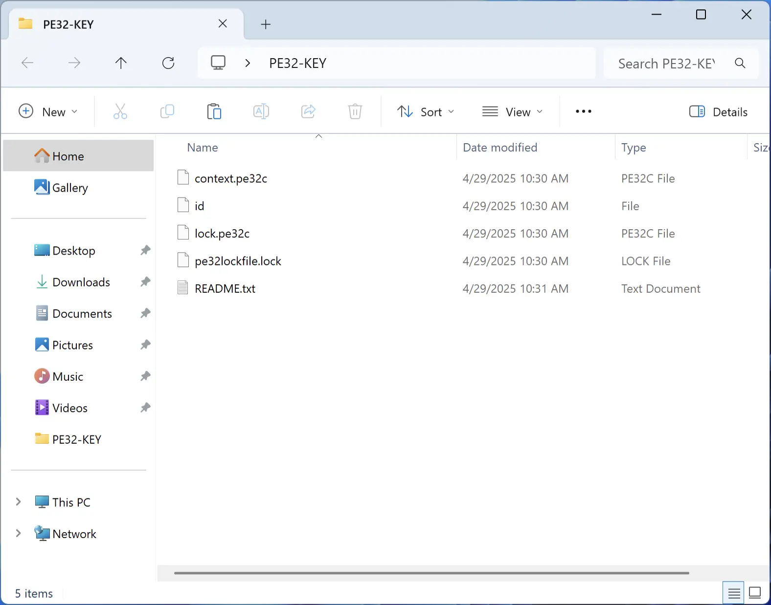771x605 pixels.
Task: Click the search magnifier icon
Action: point(740,63)
